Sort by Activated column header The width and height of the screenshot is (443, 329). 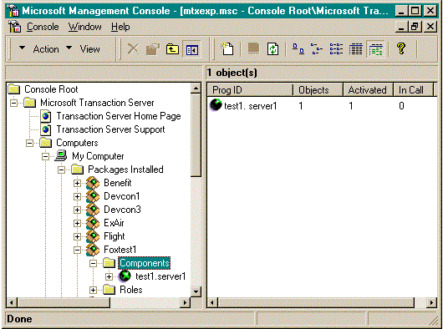point(368,90)
